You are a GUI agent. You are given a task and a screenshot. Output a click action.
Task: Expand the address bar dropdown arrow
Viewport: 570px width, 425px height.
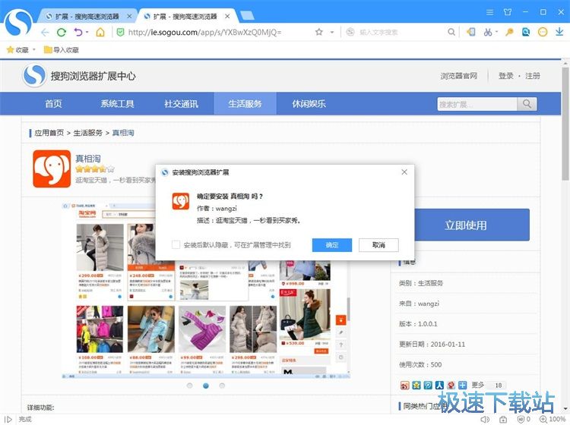coord(332,33)
